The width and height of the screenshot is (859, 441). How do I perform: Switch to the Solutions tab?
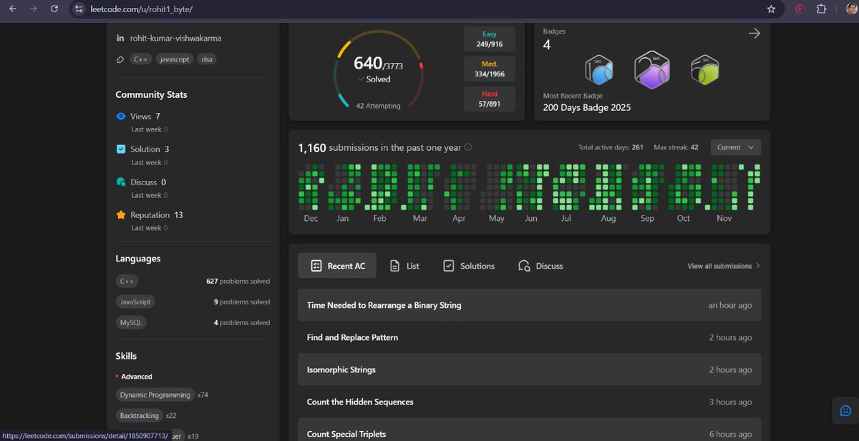click(x=469, y=266)
